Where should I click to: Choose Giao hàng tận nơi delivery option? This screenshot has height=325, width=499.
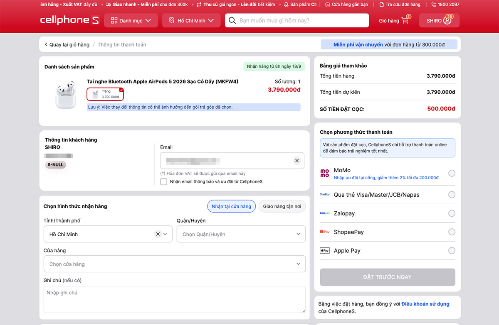(x=282, y=206)
